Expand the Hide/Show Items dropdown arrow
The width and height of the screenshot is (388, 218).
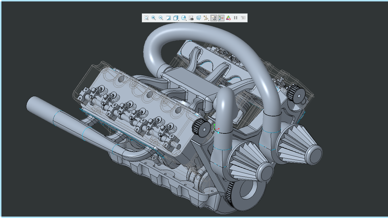pyautogui.click(x=208, y=20)
